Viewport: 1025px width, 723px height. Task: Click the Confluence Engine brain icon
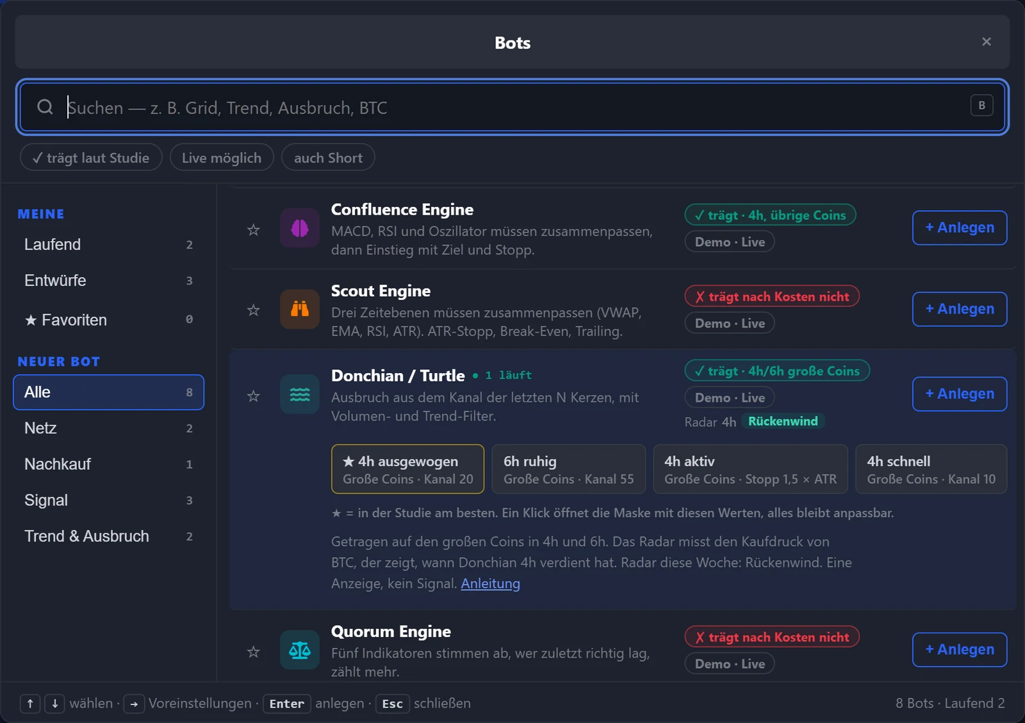pyautogui.click(x=300, y=228)
